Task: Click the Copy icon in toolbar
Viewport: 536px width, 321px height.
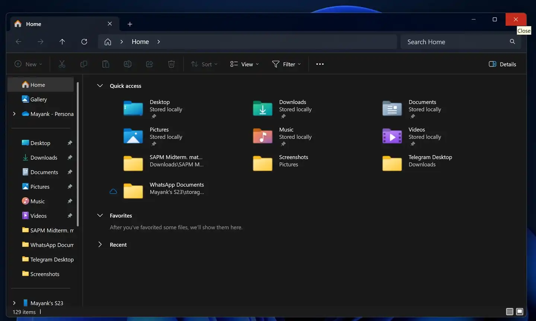Action: (84, 64)
